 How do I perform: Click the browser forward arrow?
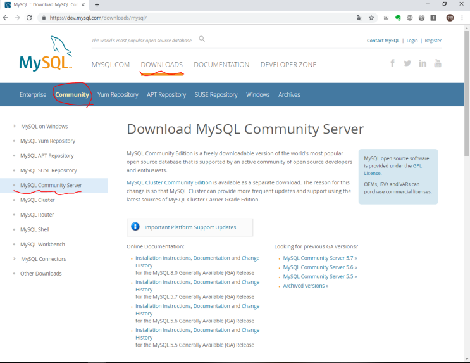click(17, 18)
